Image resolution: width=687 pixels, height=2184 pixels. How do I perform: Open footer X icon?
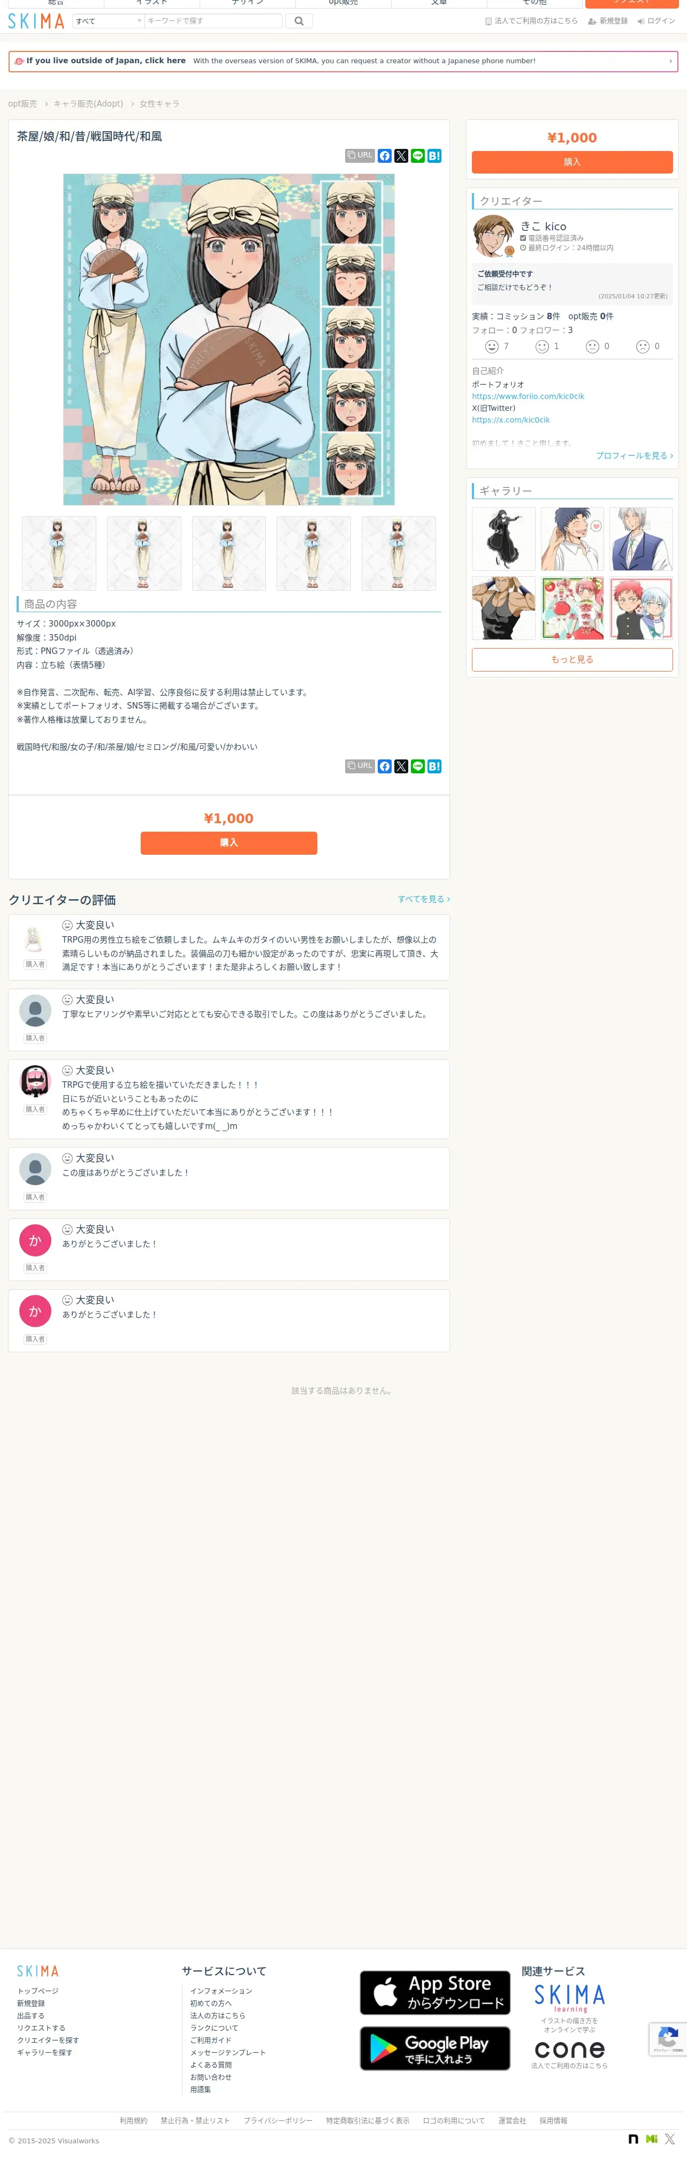(670, 2139)
